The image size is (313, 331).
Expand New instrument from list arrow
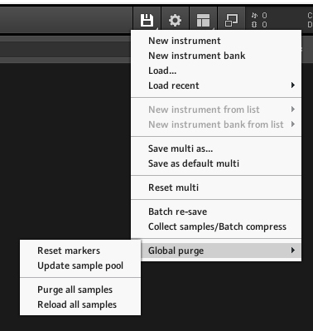[x=293, y=110]
